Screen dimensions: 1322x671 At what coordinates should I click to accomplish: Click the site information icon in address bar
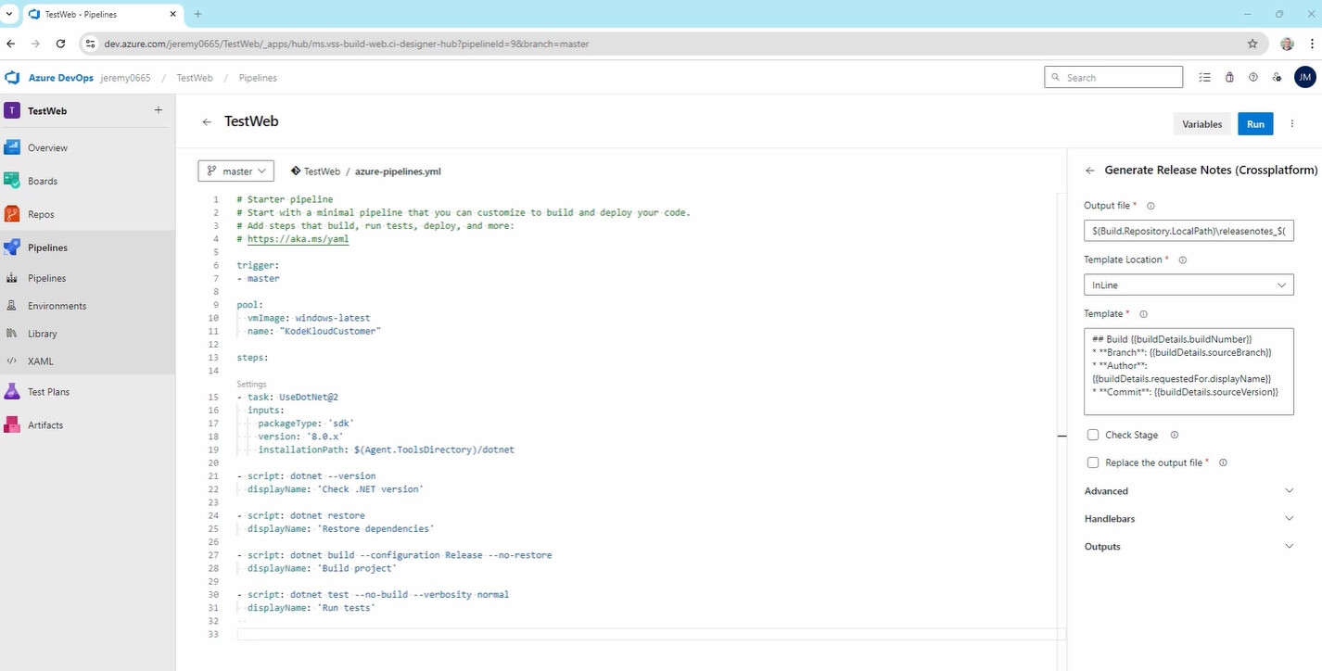coord(90,44)
